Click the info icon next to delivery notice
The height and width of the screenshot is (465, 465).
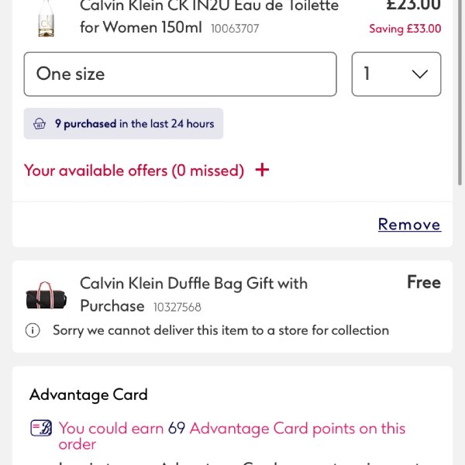pyautogui.click(x=33, y=331)
